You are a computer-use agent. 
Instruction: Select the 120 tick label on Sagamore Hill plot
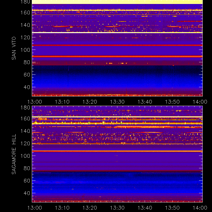pos(25,143)
